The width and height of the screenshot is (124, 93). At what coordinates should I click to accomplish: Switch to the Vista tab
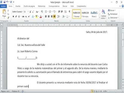coord(72,6)
